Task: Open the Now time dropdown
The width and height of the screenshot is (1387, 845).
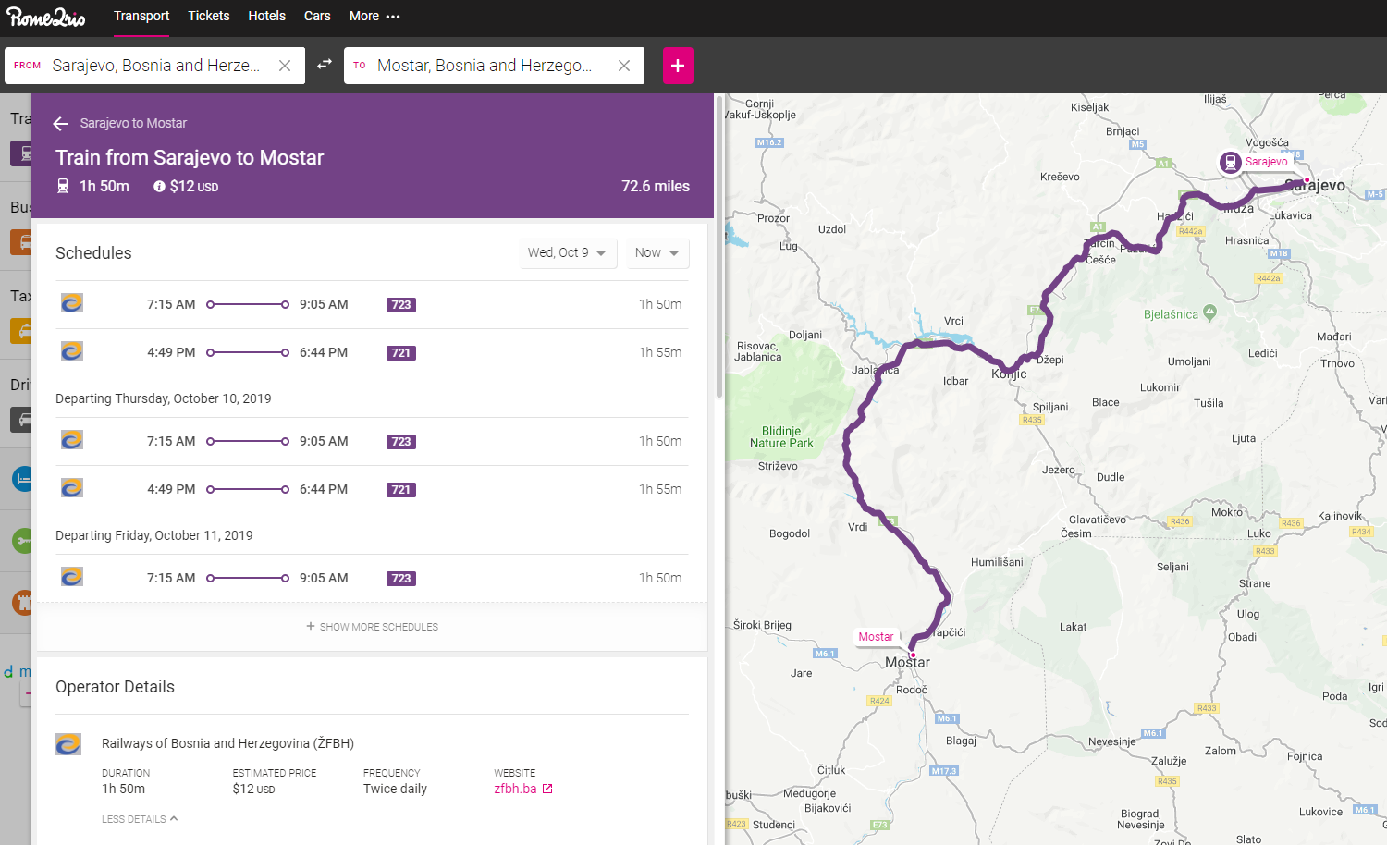Action: [x=657, y=253]
